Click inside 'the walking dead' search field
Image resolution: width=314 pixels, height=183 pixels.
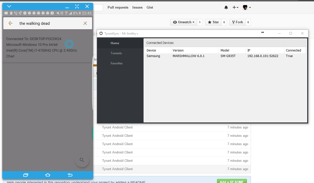pos(48,23)
